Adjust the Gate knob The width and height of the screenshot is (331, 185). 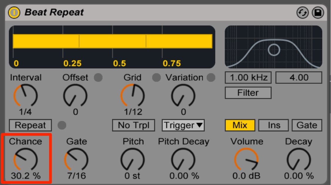(76, 159)
